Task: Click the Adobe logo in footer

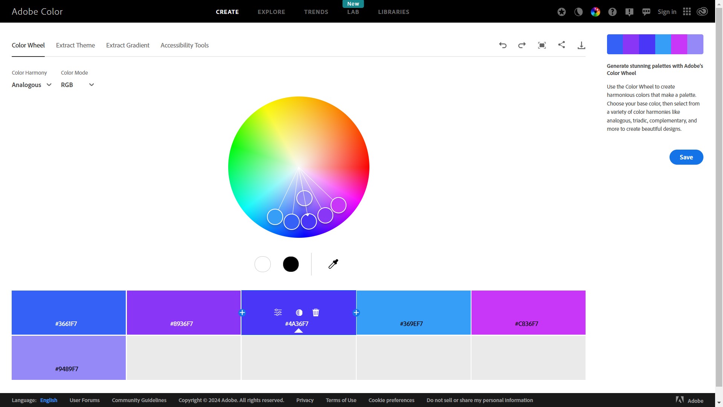Action: coord(689,400)
